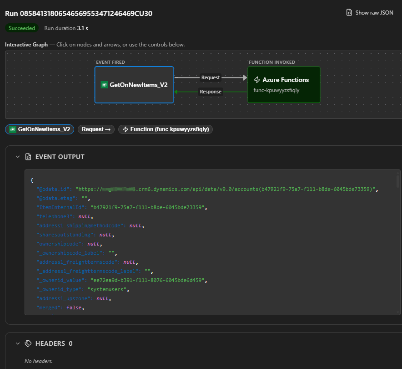The width and height of the screenshot is (402, 369).
Task: Select the GetOnNewItems_V2 node in graph
Action: coord(134,85)
